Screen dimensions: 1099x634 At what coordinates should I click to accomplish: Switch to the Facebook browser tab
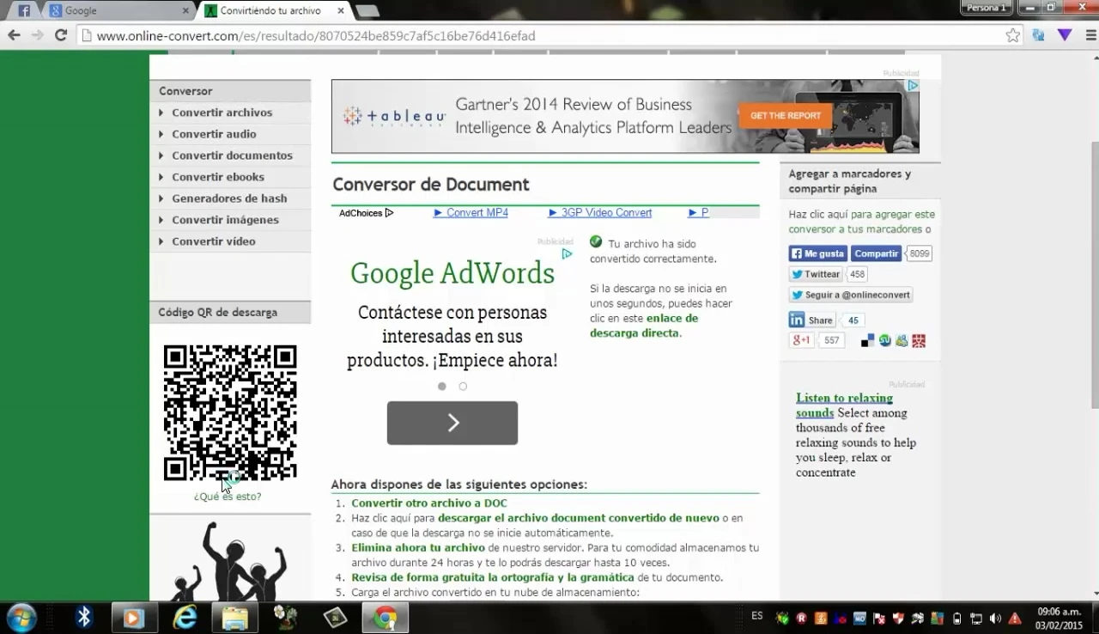tap(23, 11)
